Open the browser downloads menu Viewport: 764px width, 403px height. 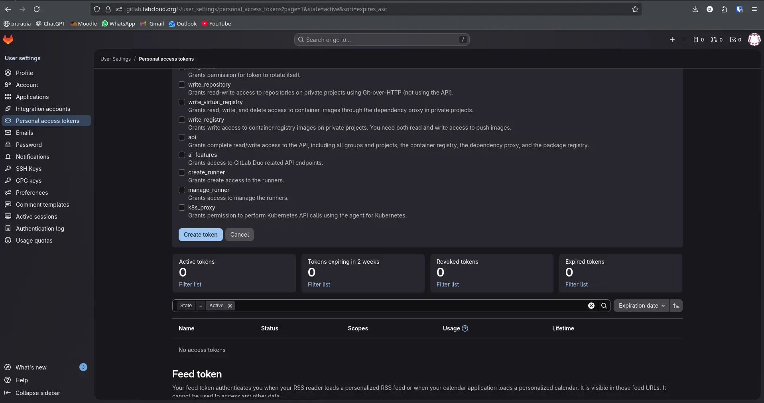point(695,9)
